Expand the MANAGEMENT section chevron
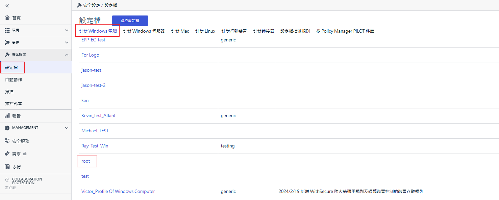Screen dimensions: 499x200 pyautogui.click(x=67, y=128)
